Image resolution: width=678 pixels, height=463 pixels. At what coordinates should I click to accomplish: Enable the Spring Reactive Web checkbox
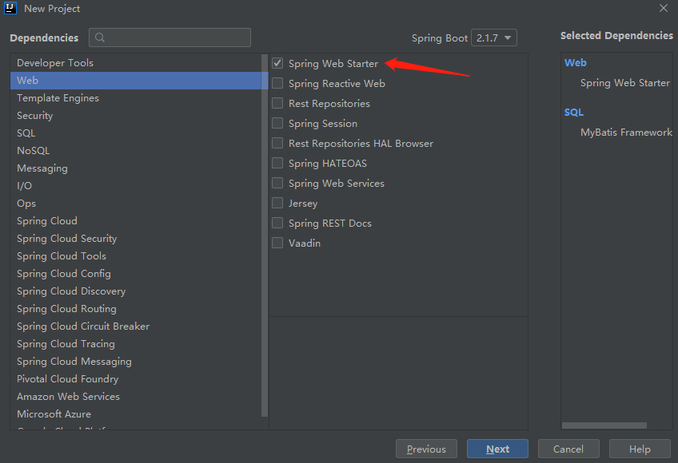coord(277,83)
